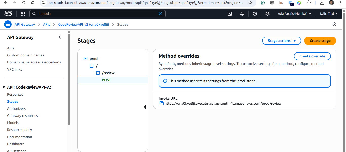
Task: Select Stages in the sidebar
Action: tap(13, 101)
